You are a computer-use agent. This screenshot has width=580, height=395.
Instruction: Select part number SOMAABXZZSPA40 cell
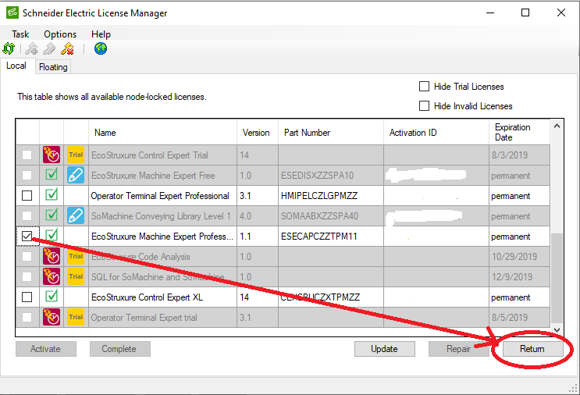(331, 215)
